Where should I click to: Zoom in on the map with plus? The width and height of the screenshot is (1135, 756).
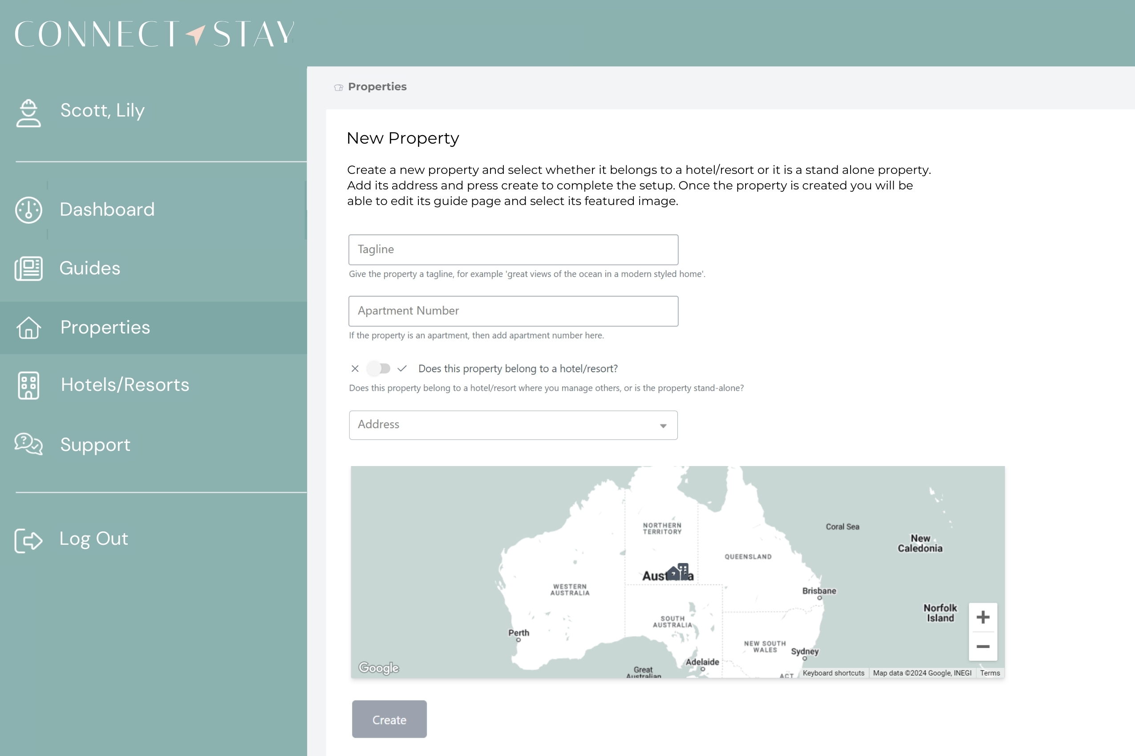[983, 617]
